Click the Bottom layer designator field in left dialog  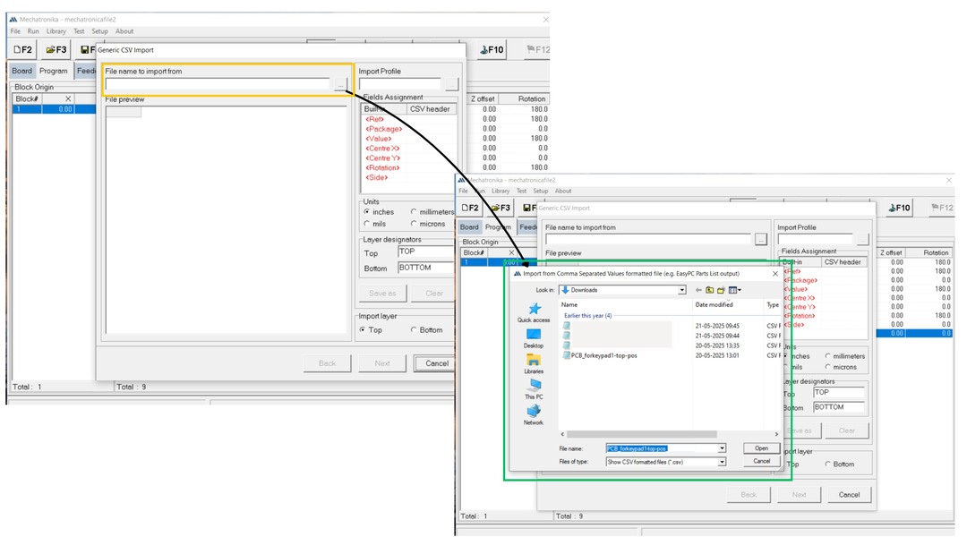(425, 268)
